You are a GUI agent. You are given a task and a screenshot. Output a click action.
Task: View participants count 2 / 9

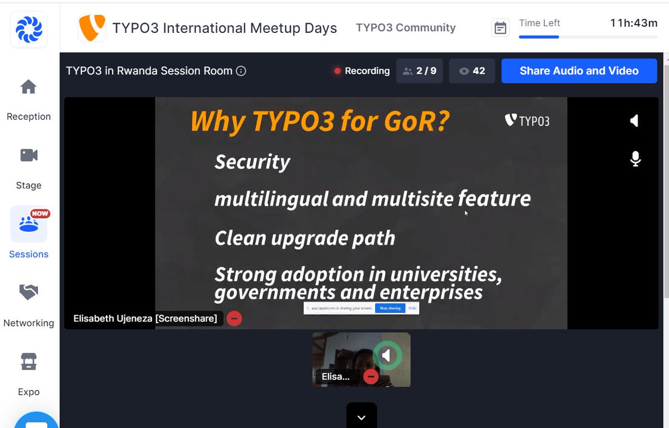(x=419, y=71)
